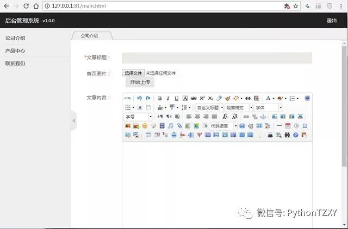Toggle justify alignment
This screenshot has height=229, width=348.
[214, 117]
